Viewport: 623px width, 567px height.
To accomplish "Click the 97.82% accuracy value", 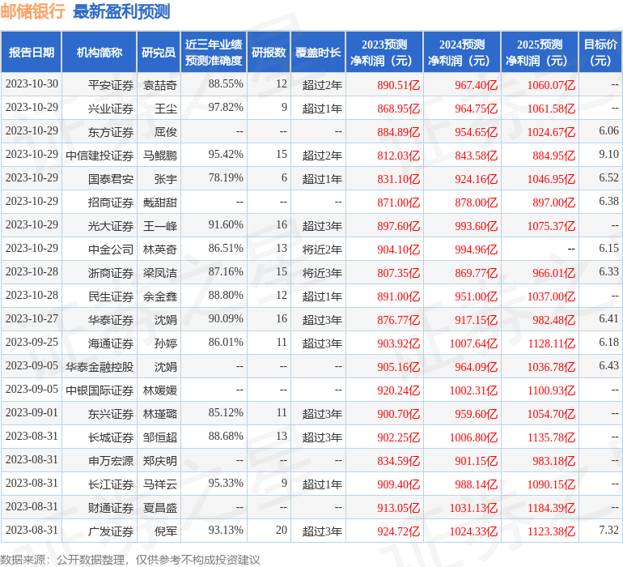I will coord(226,108).
